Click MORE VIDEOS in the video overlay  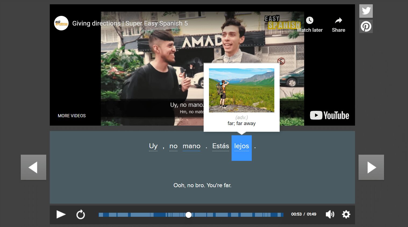click(72, 116)
